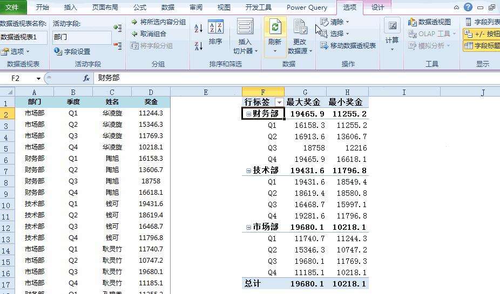Open the File (文件) tab
500x294 pixels.
tap(13, 7)
